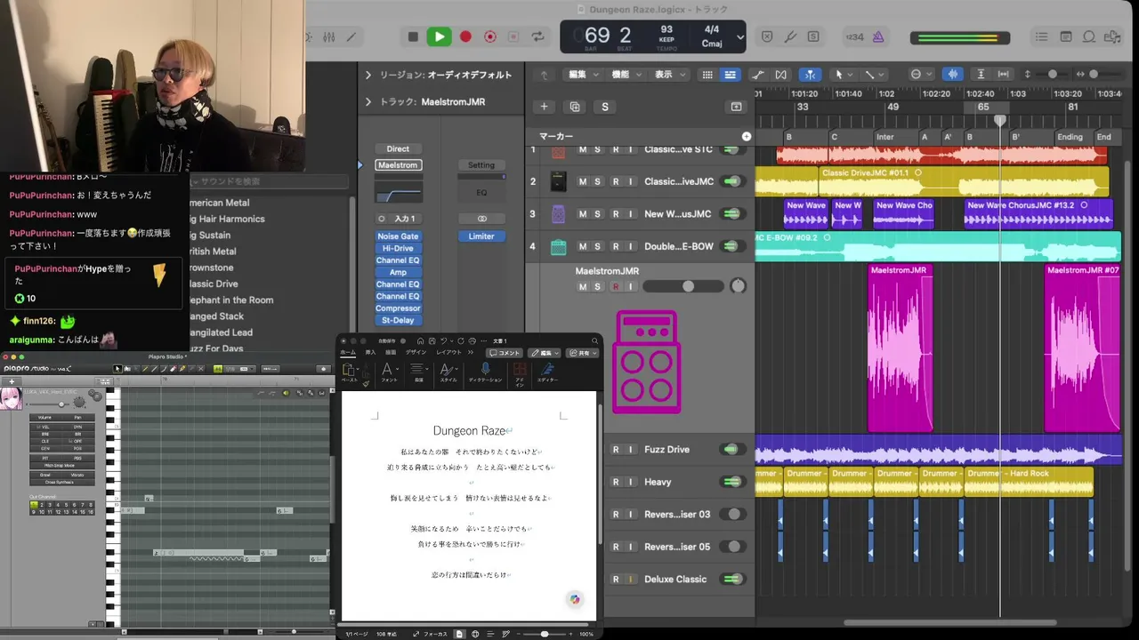Viewport: 1139px width, 640px height.
Task: Expand the トラック MaelstromJMR inspector section
Action: click(x=368, y=102)
